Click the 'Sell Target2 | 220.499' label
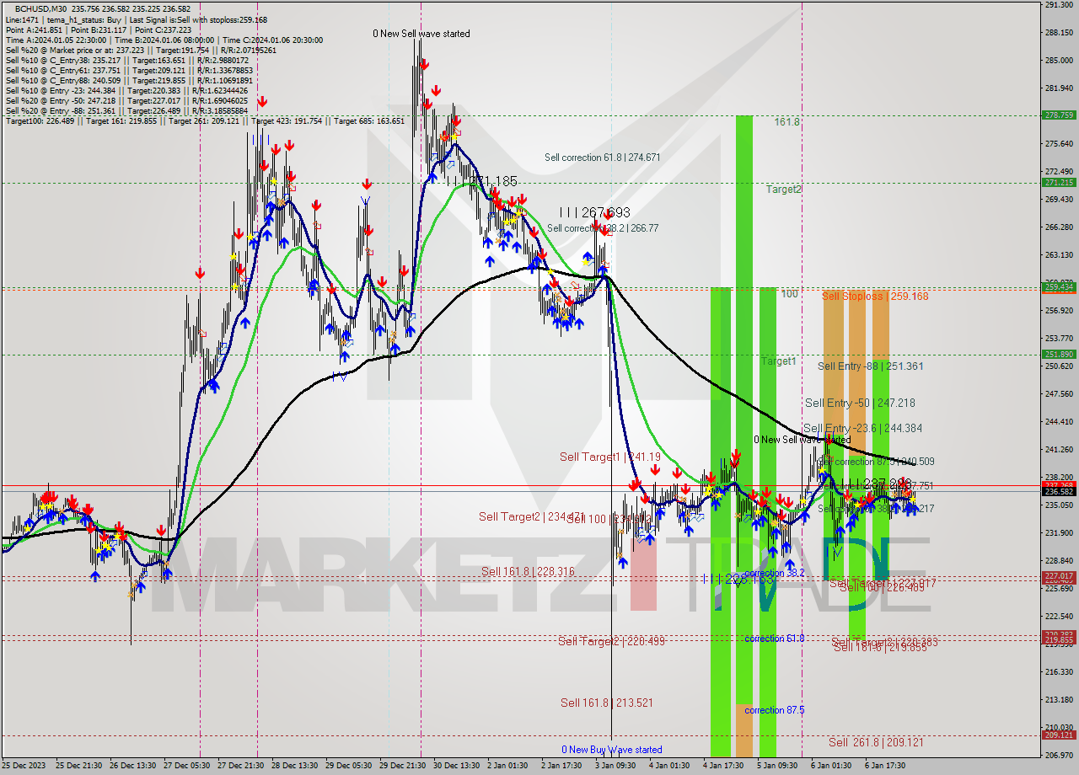The width and height of the screenshot is (1079, 775). pos(611,642)
